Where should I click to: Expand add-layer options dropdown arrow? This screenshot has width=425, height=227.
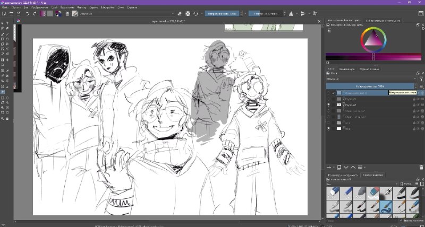[334, 168]
